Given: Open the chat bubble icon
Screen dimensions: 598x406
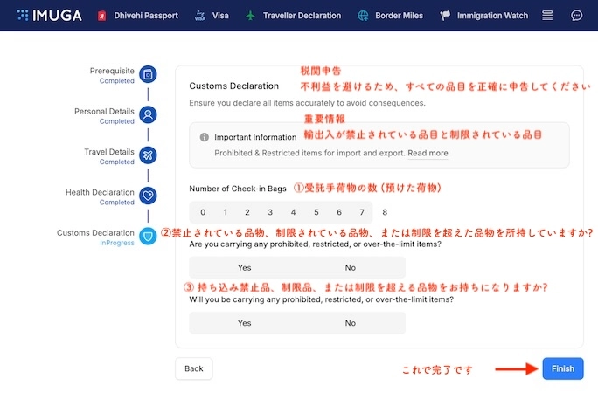Looking at the screenshot, I should (576, 16).
